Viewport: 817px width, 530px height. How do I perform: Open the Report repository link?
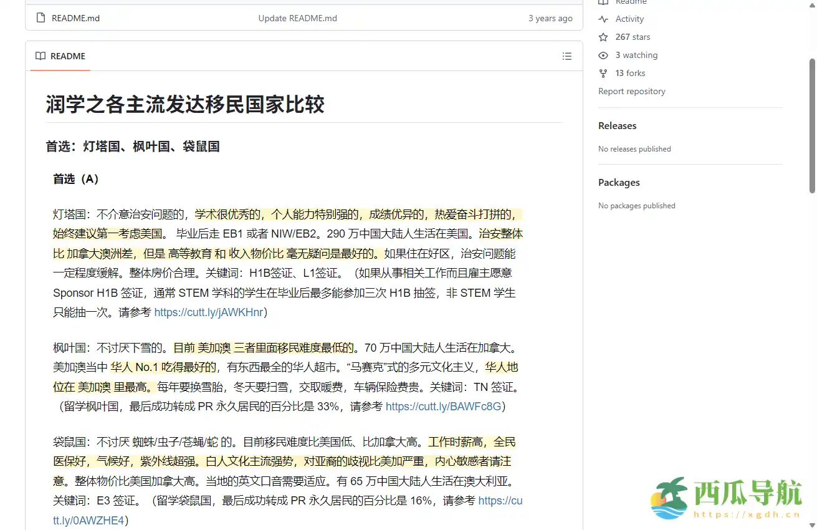pos(631,91)
